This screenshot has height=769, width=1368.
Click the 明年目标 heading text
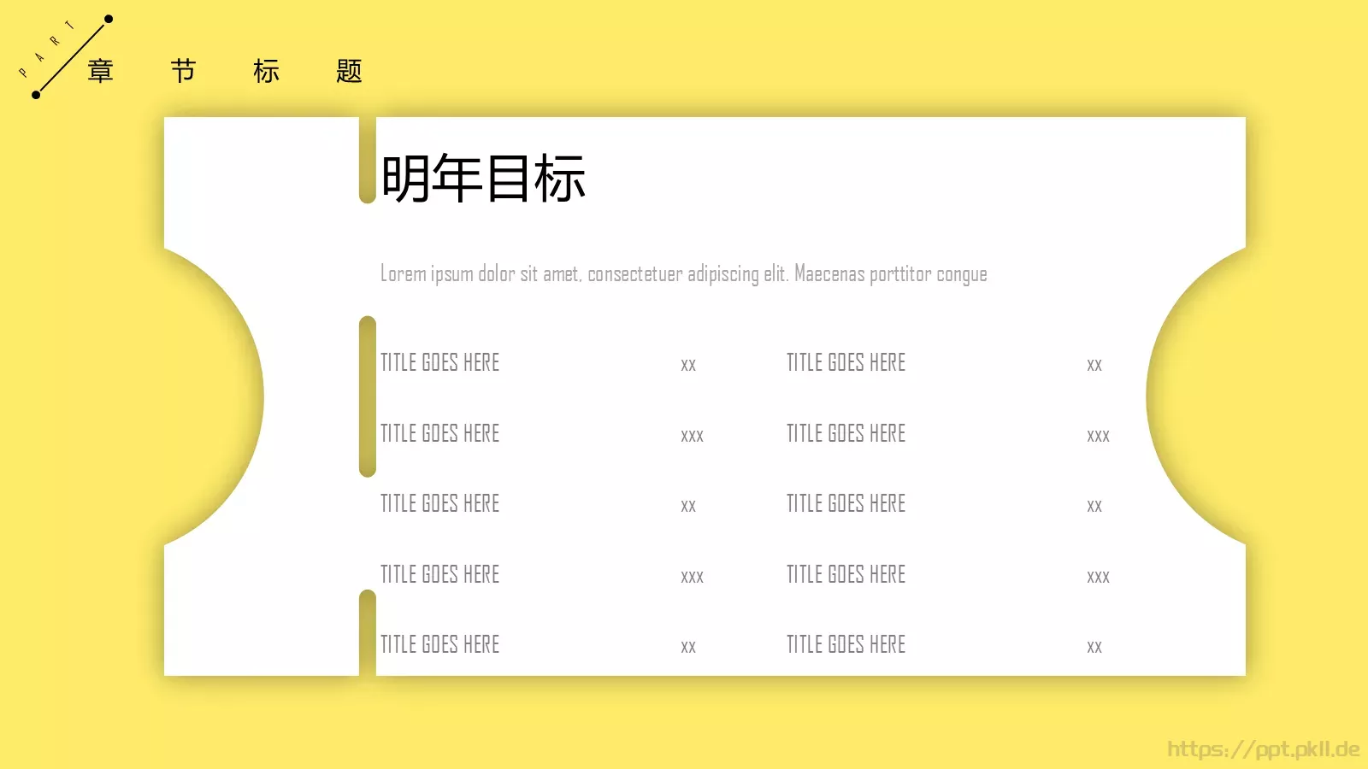(x=483, y=179)
